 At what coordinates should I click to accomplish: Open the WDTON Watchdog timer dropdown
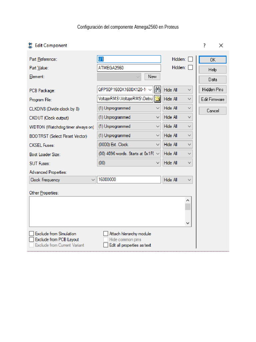(x=129, y=126)
